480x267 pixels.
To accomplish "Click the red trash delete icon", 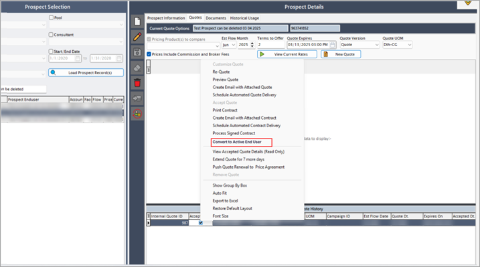I will pos(137,83).
